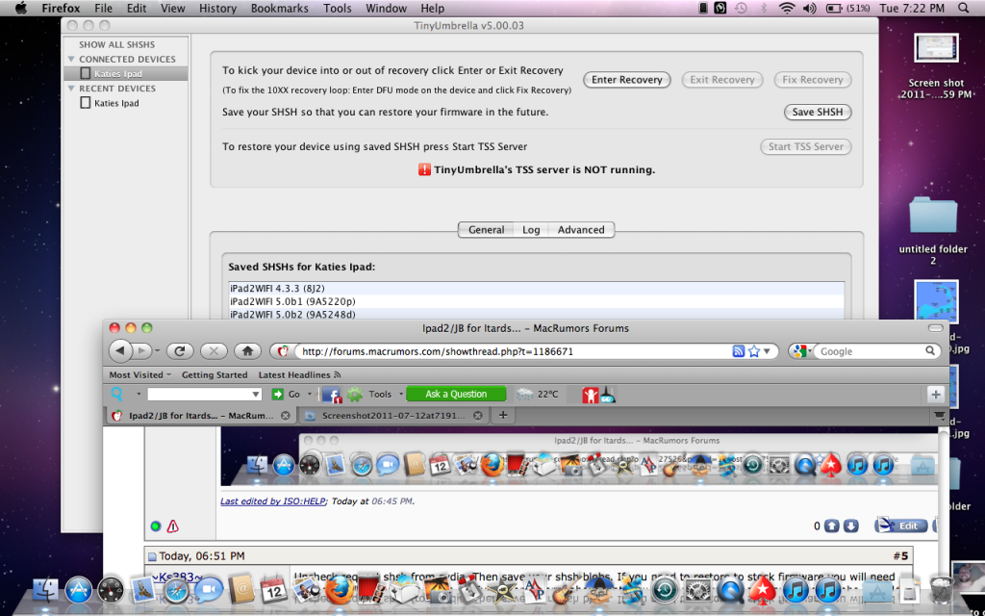Click the search magnifier in the Google box
985x616 pixels.
click(x=930, y=351)
